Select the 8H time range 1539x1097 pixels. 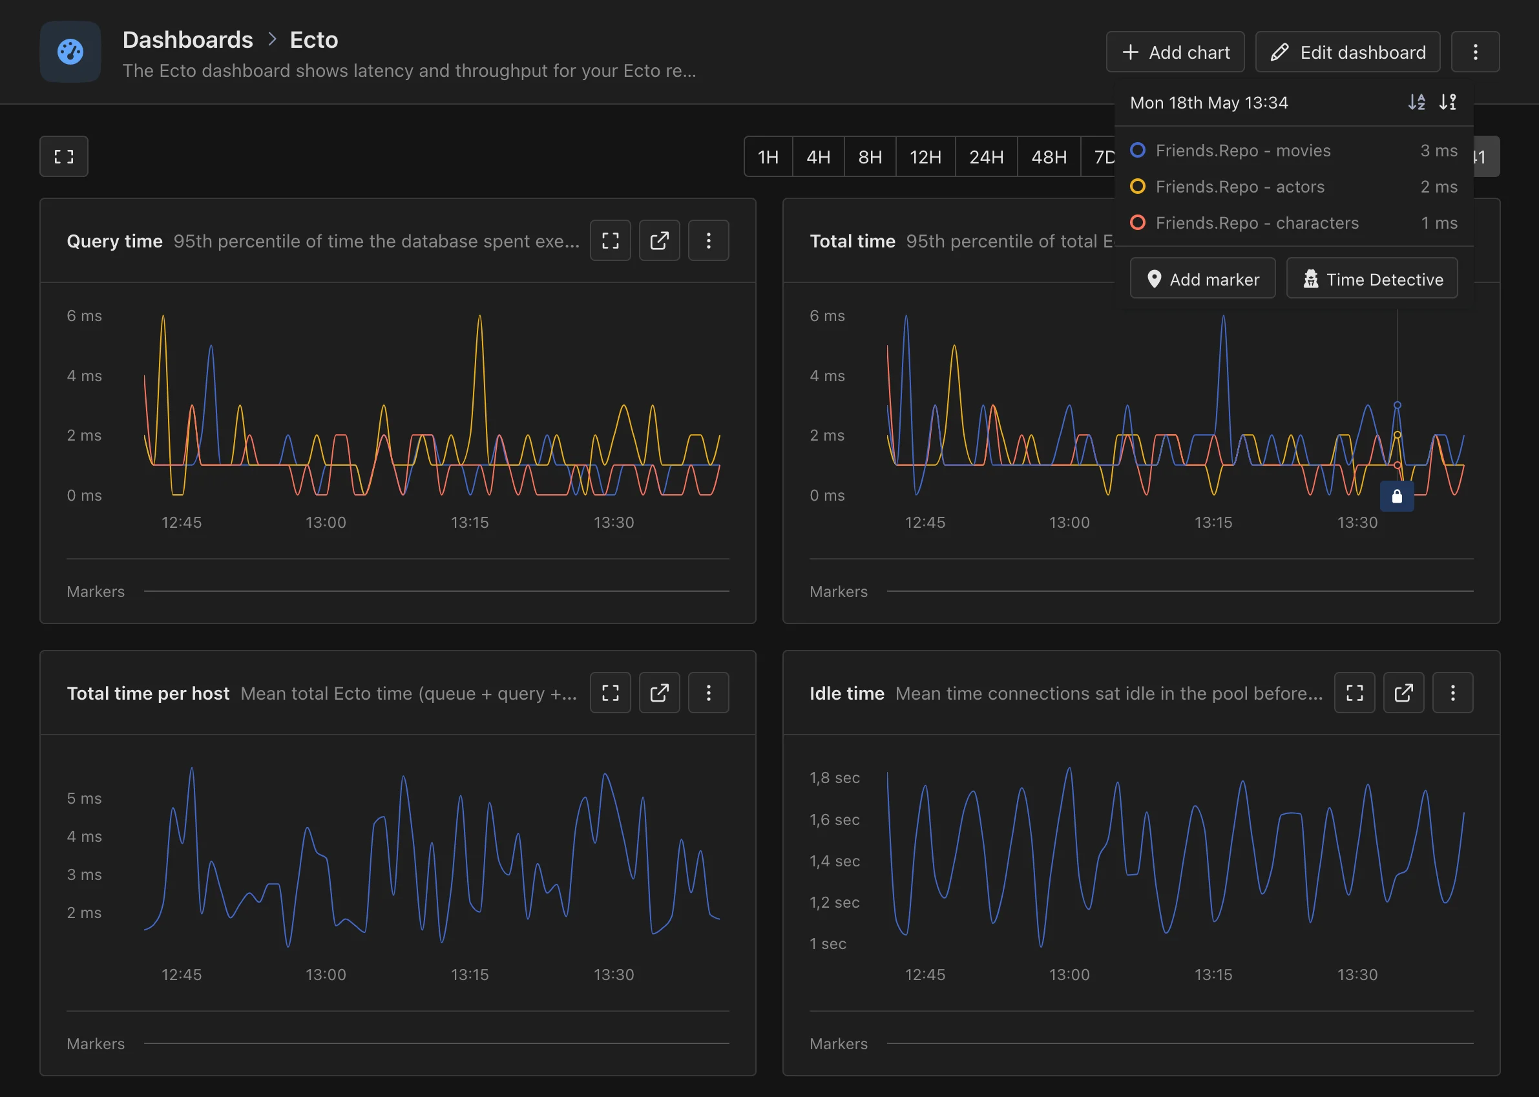pos(870,158)
